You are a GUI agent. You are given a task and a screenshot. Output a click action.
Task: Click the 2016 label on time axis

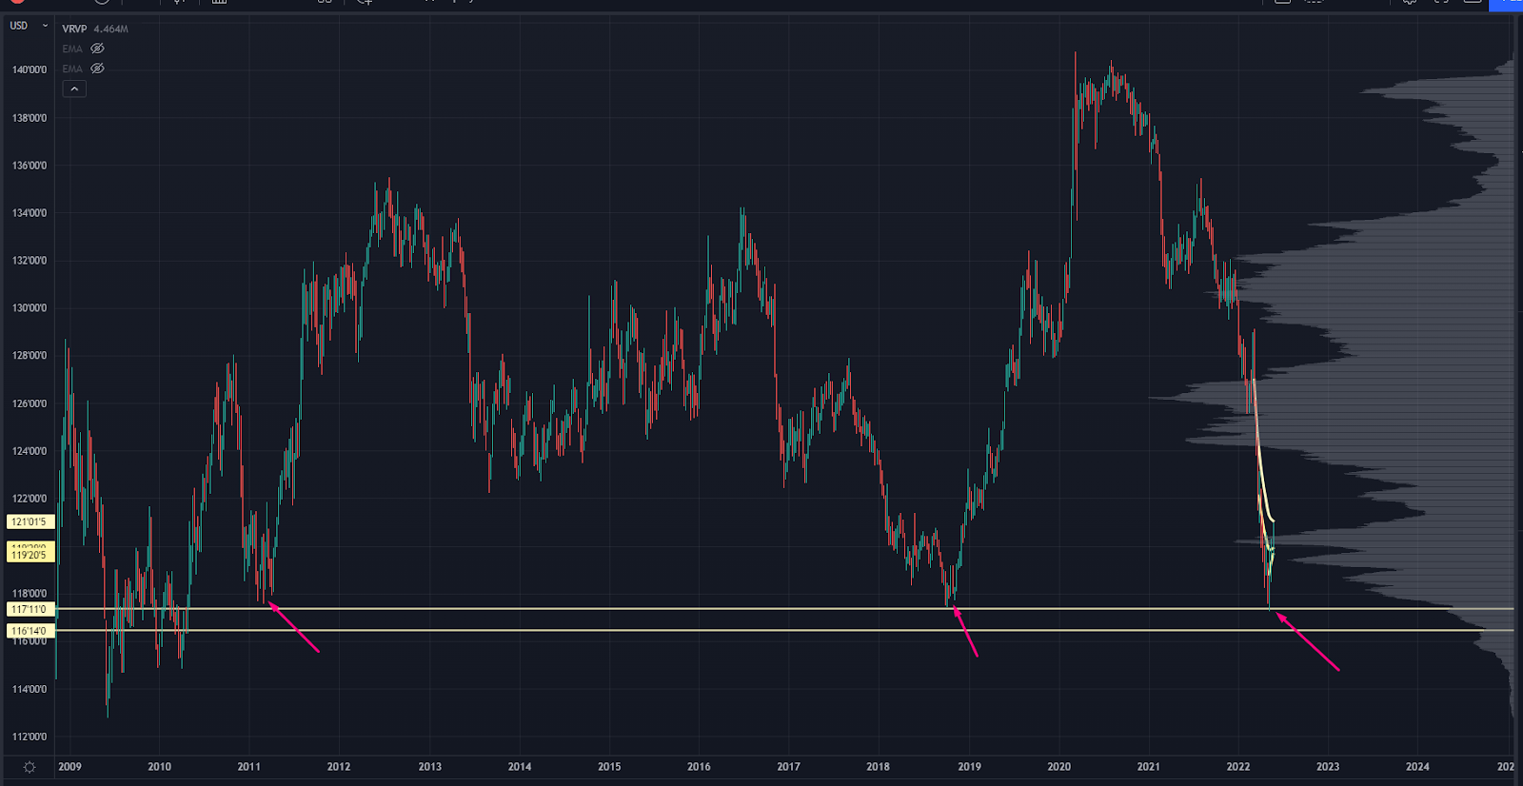click(x=699, y=767)
